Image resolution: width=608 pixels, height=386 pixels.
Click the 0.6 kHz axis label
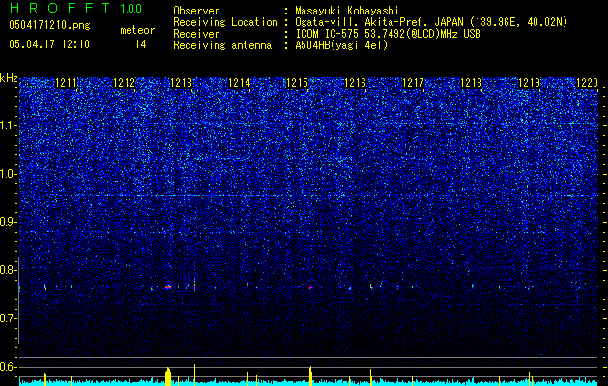8,367
